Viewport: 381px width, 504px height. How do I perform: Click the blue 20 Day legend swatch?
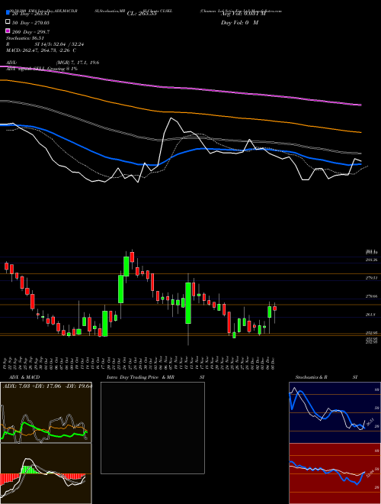click(8, 13)
